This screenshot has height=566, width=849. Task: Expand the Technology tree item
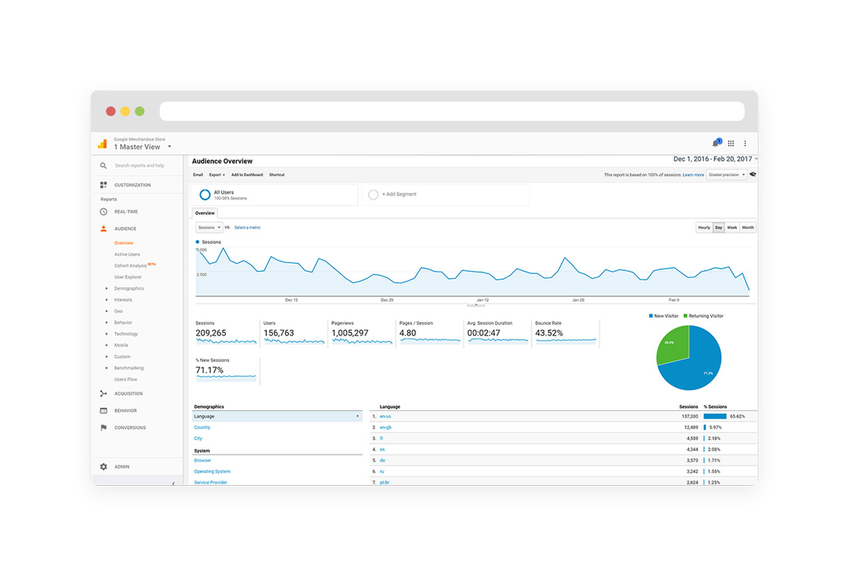107,334
